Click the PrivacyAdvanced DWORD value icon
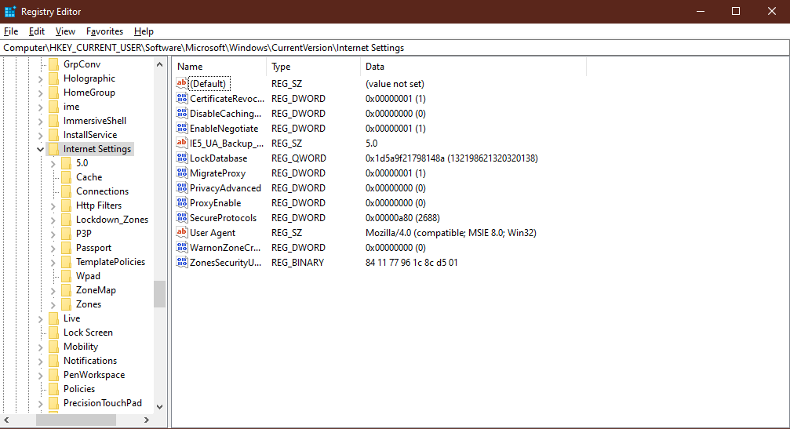The width and height of the screenshot is (790, 429). coord(181,187)
